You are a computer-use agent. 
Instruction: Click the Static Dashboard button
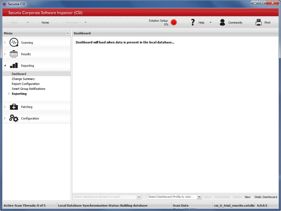[266, 197]
